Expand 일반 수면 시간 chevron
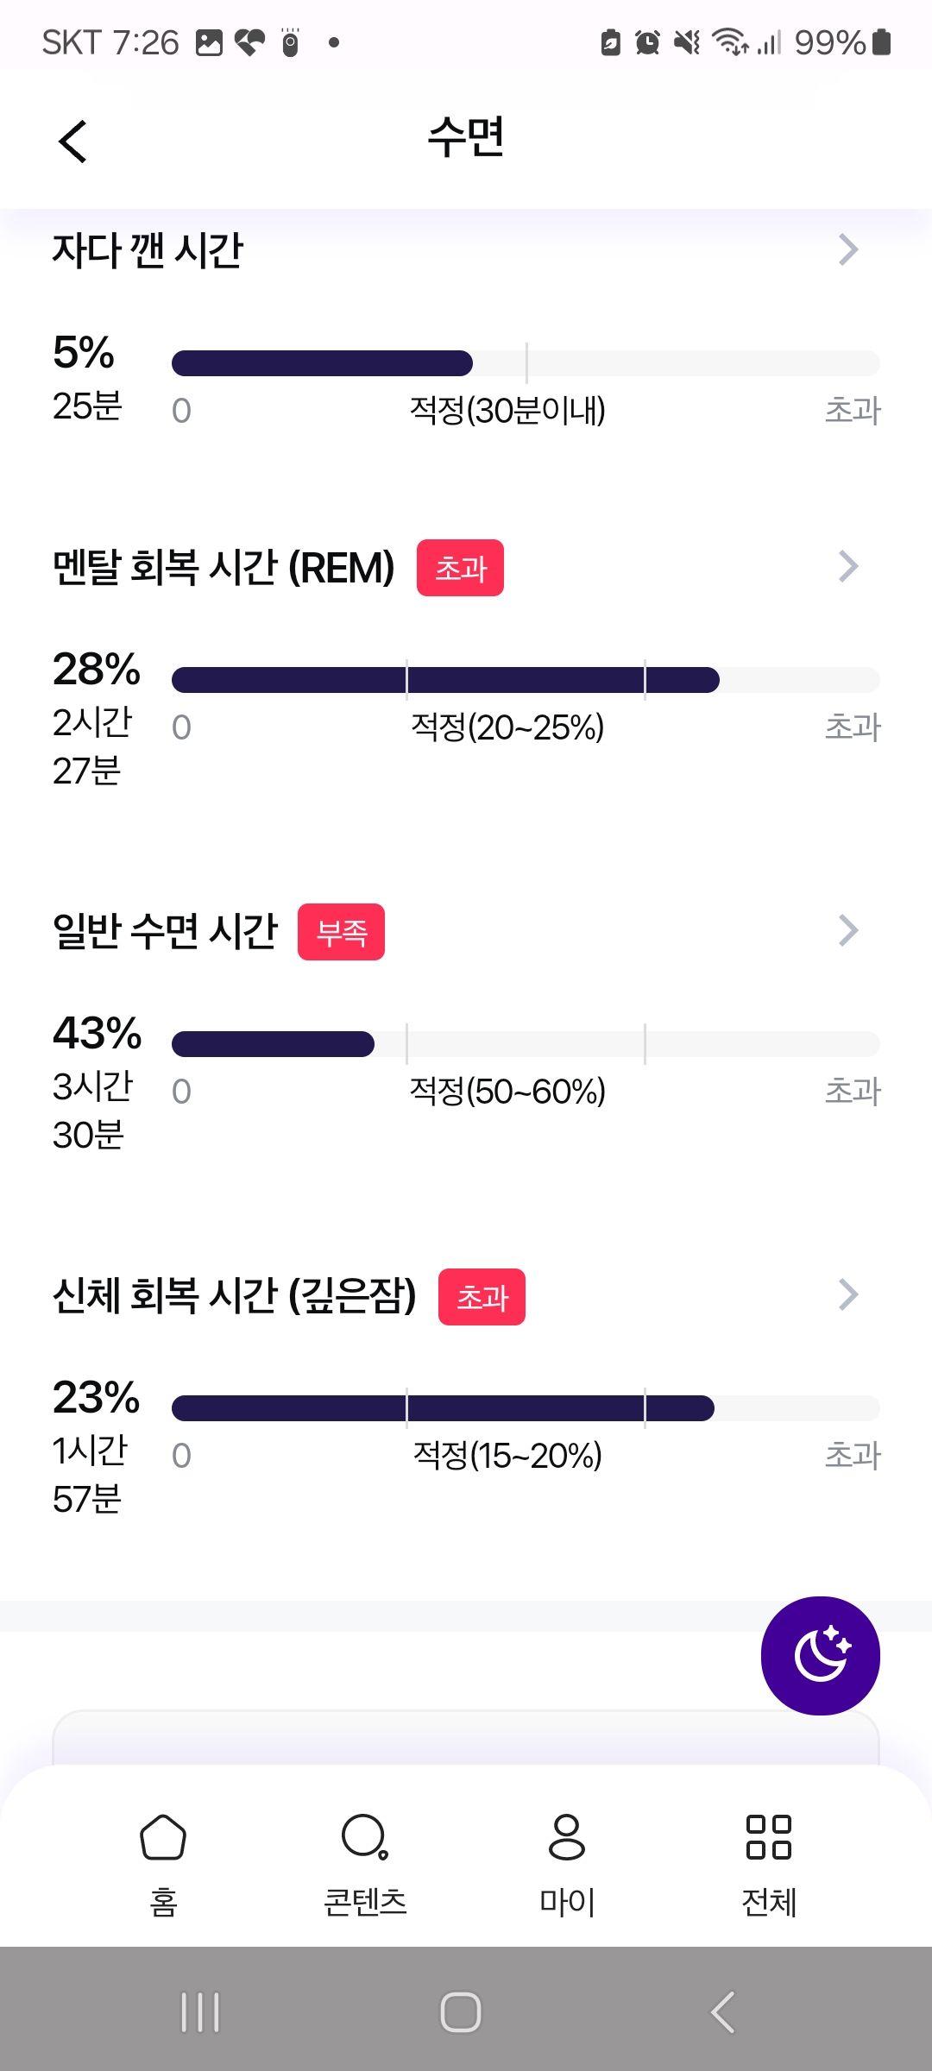The image size is (932, 2071). [849, 930]
